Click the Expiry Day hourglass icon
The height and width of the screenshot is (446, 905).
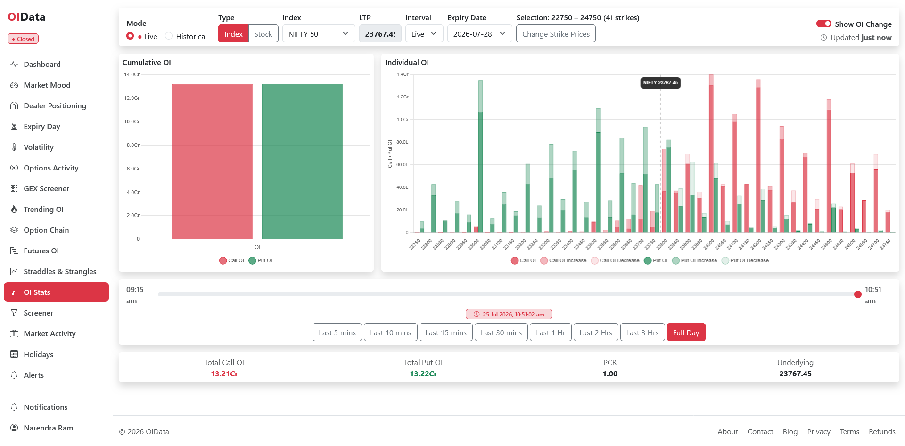14,126
